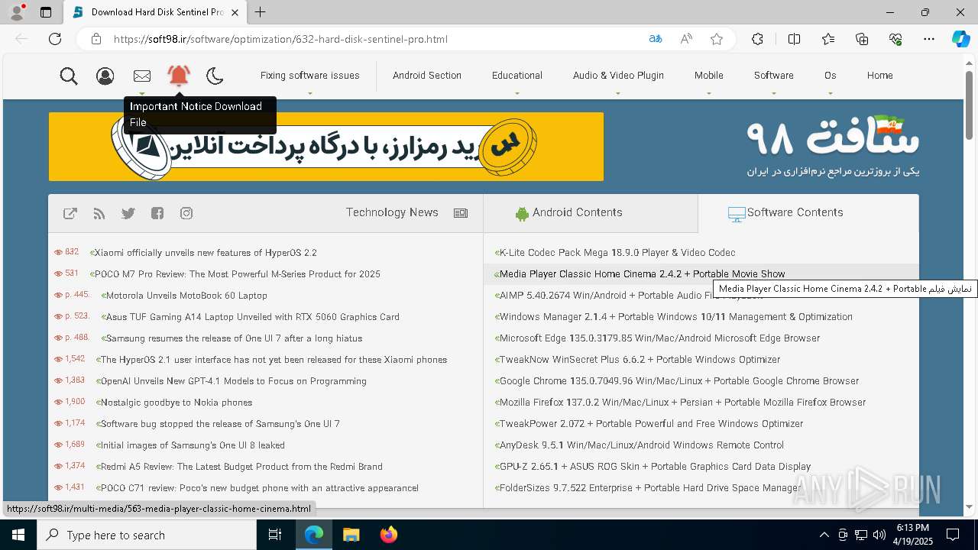Click the Soft98 site logo
978x550 pixels.
point(833,145)
